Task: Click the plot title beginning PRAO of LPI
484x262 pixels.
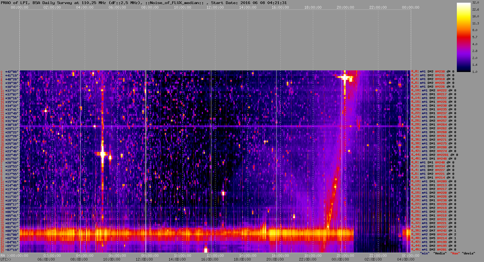Action: click(x=144, y=3)
